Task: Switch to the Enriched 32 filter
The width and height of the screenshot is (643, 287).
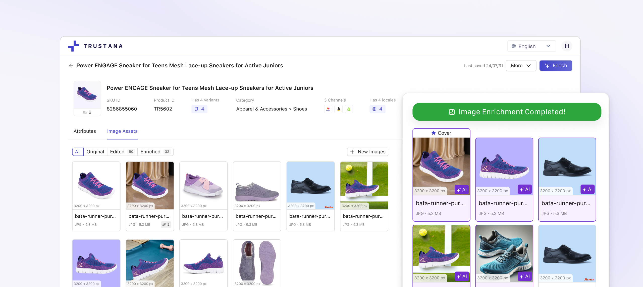Action: click(155, 152)
